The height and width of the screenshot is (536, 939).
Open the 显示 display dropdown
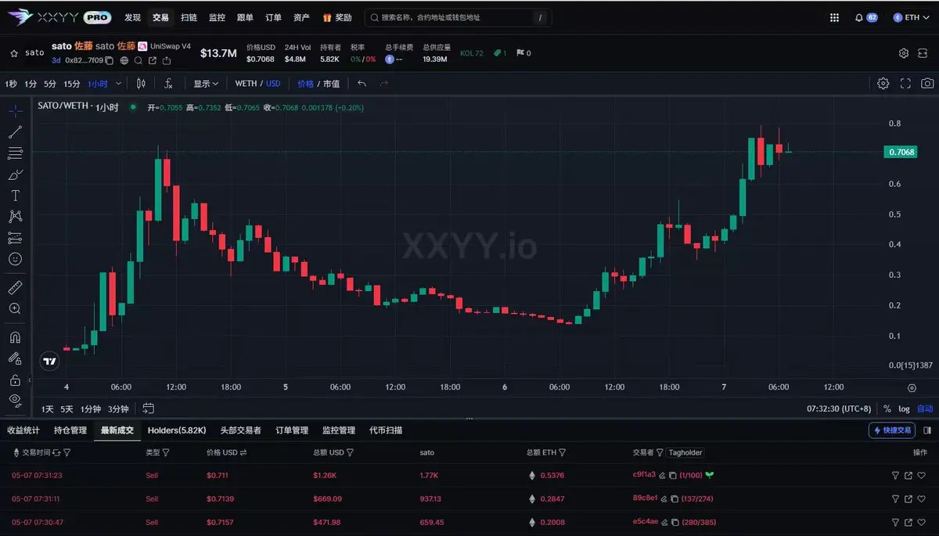[206, 84]
